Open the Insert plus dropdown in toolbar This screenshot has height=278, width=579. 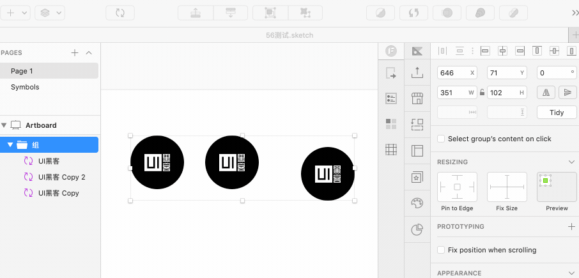click(15, 13)
